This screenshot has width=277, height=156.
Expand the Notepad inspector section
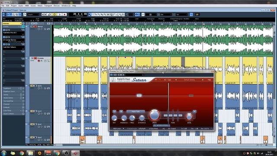click(13, 107)
